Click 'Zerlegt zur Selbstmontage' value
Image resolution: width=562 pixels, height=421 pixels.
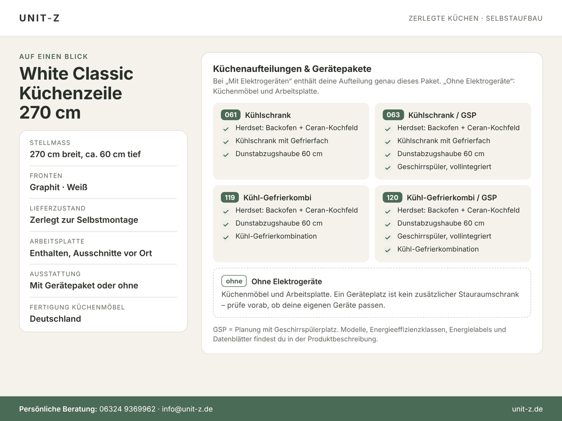tap(84, 220)
